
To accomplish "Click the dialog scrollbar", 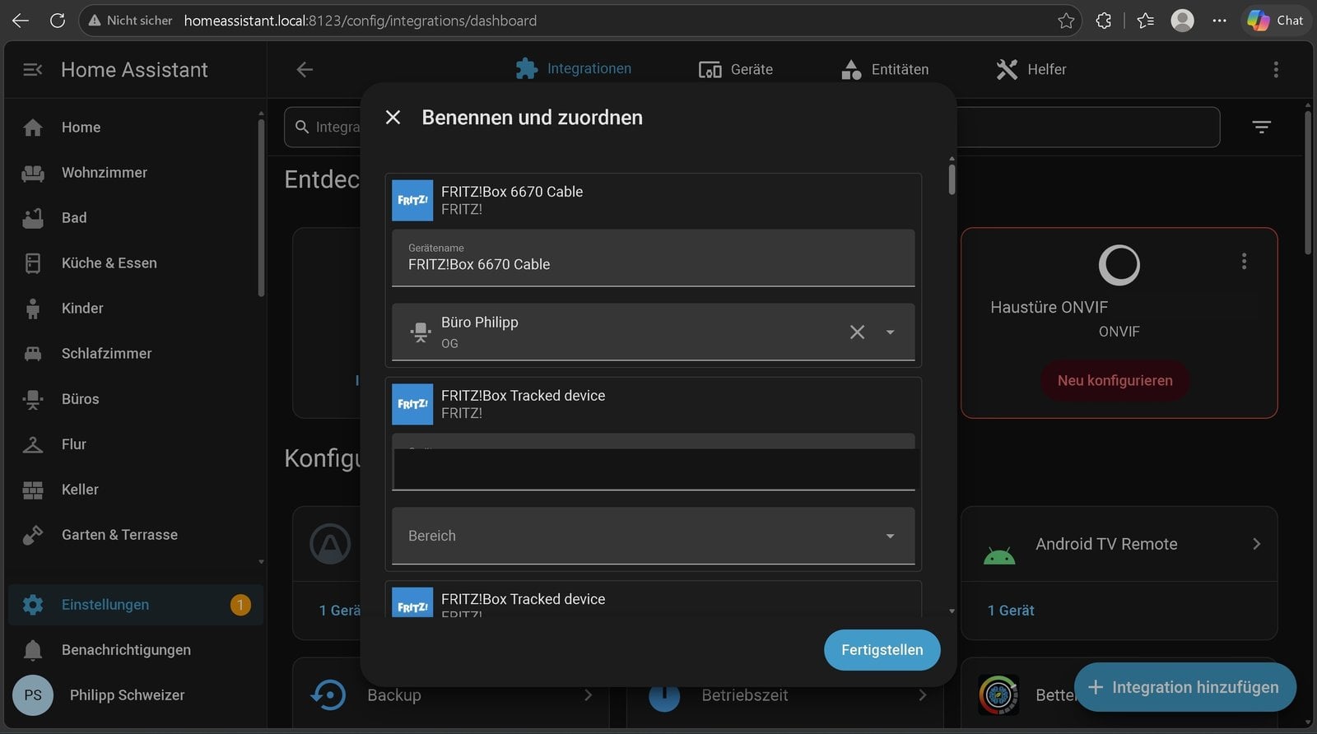I will [952, 179].
